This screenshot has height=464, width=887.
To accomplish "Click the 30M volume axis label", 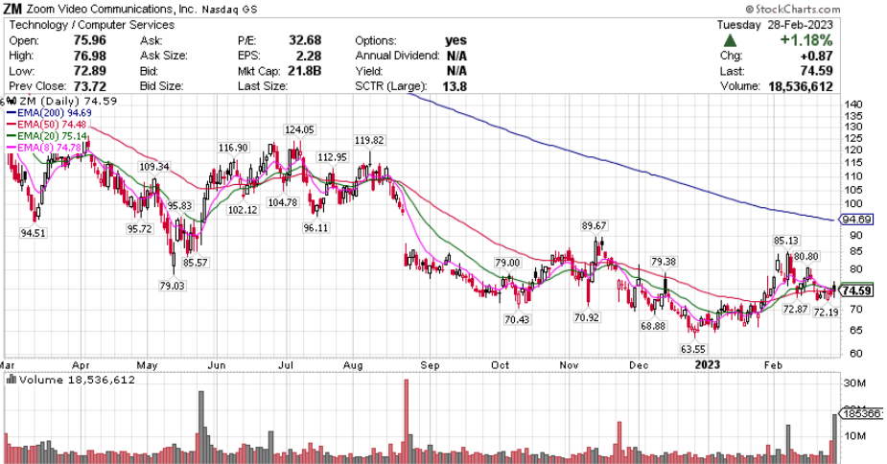I will 854,383.
